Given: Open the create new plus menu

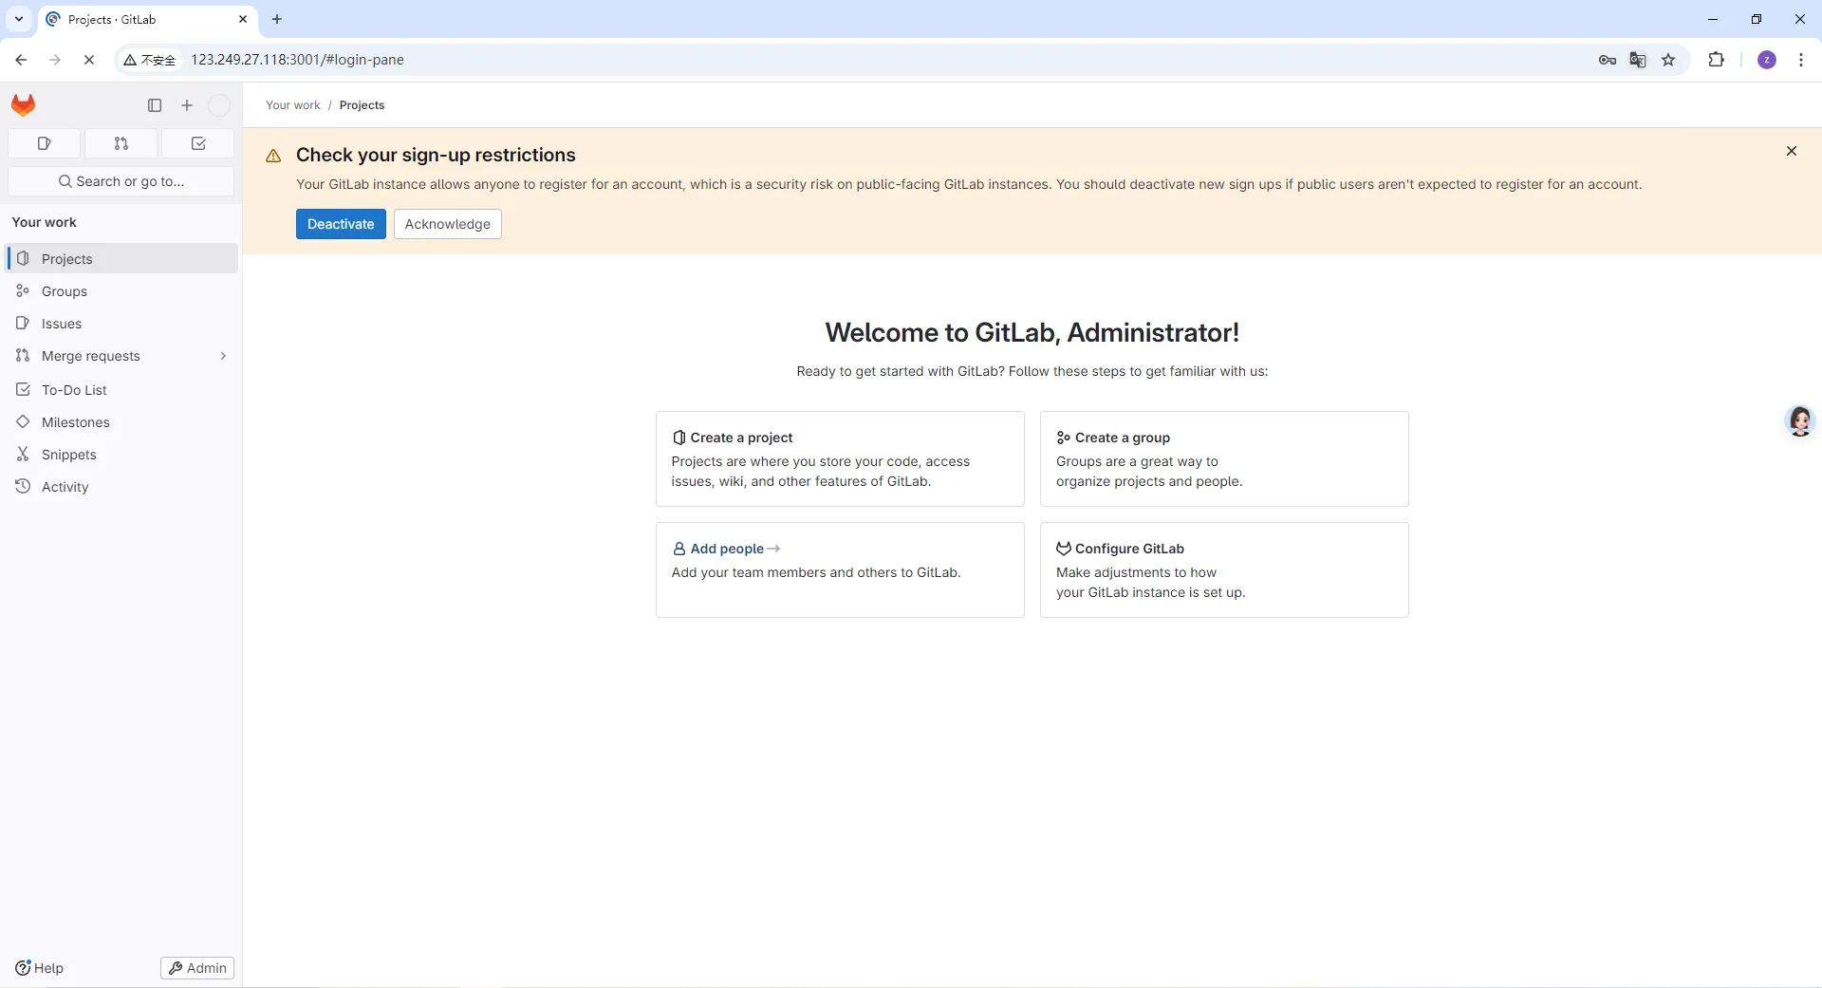Looking at the screenshot, I should 187,105.
